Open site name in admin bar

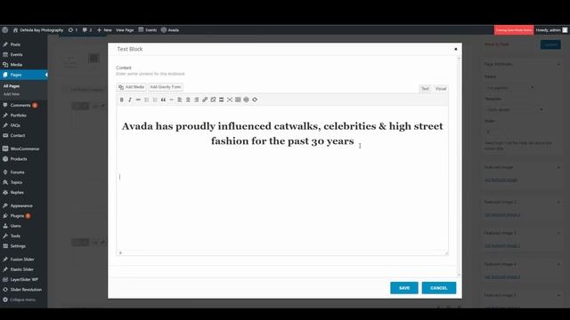[38, 30]
